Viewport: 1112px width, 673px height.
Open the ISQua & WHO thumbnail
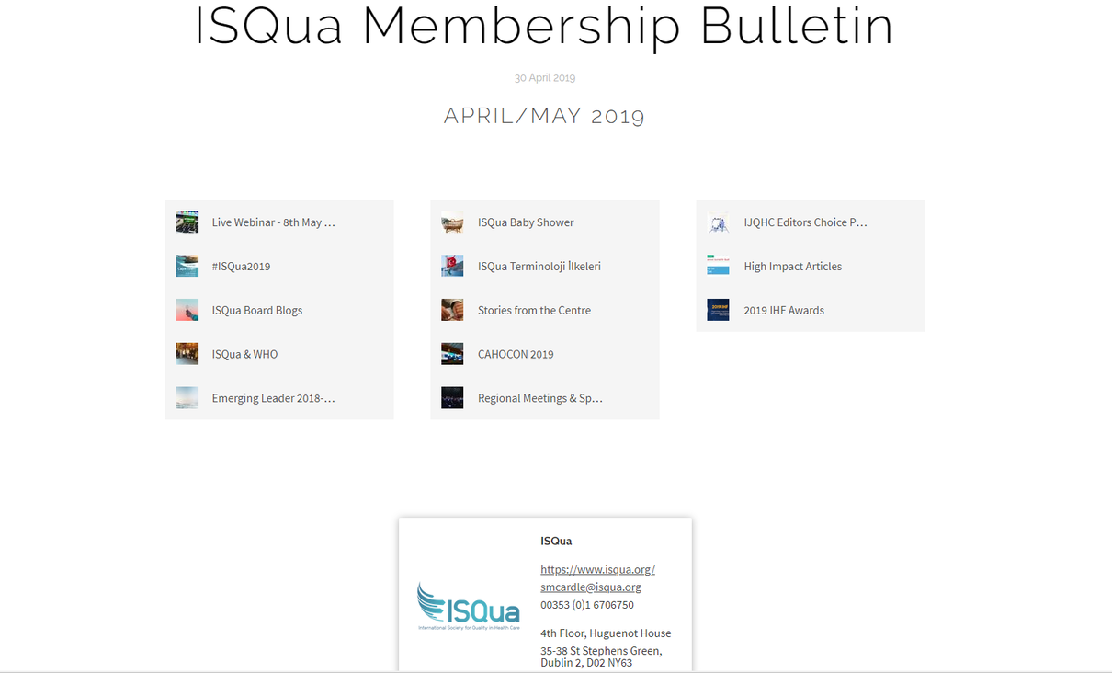coord(187,354)
